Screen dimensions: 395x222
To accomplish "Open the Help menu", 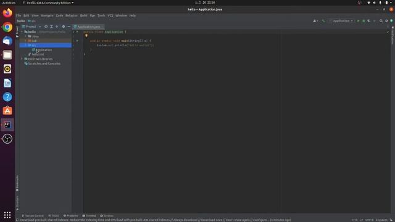I will (x=132, y=15).
